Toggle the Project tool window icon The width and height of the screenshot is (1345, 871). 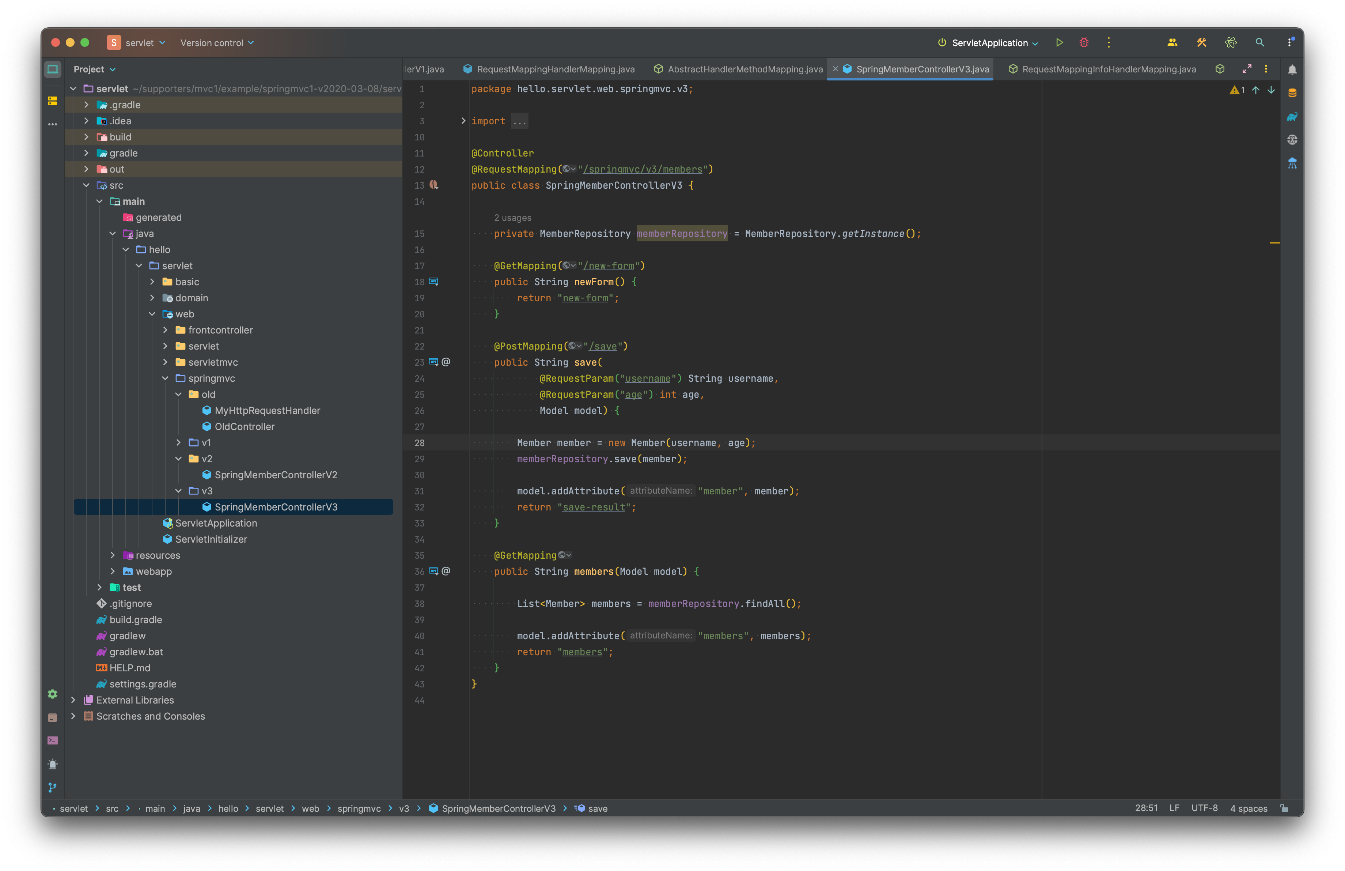[53, 69]
